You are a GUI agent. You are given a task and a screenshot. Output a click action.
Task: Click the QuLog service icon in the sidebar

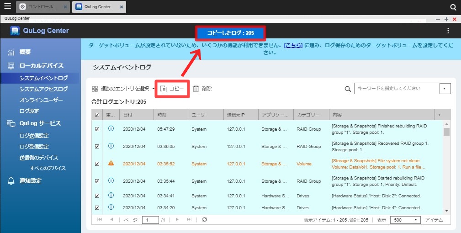pyautogui.click(x=11, y=123)
